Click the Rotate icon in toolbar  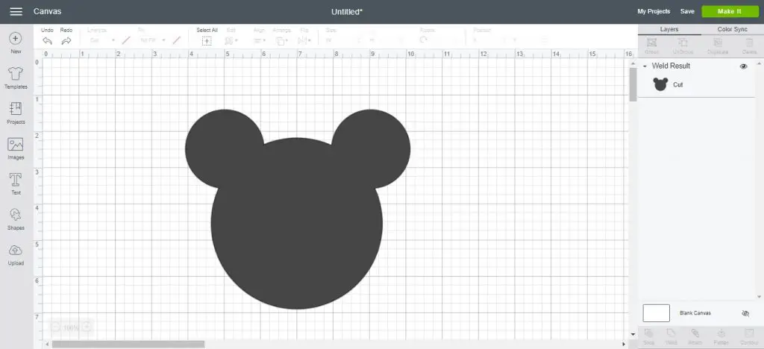(423, 40)
